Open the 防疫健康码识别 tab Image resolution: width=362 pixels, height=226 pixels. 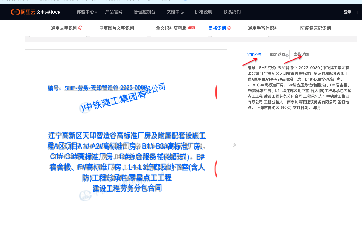click(x=316, y=28)
